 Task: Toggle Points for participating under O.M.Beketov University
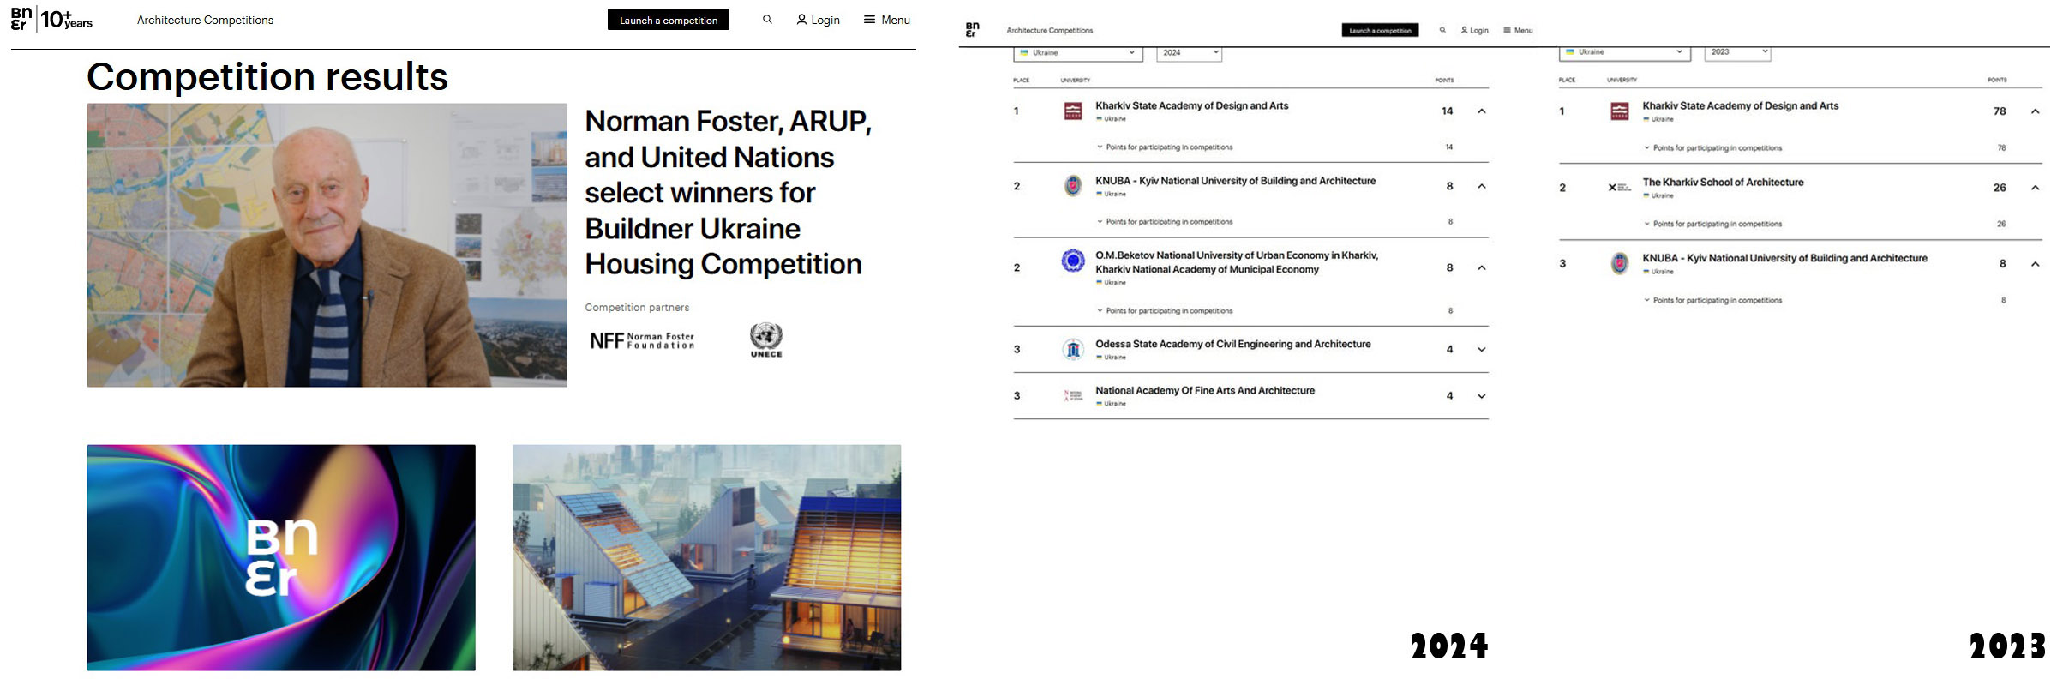tap(1165, 310)
